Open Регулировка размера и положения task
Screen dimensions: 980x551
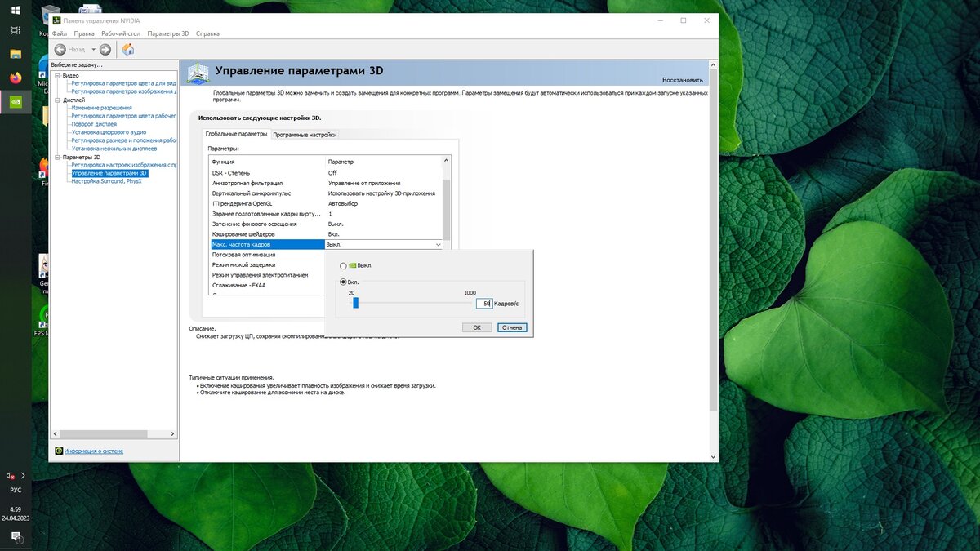123,140
